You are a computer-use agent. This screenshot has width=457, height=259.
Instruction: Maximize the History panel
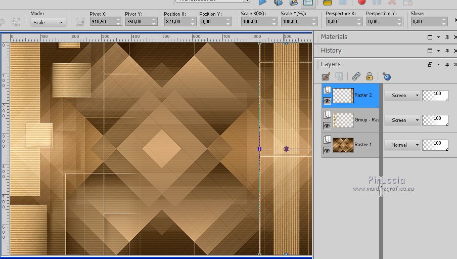pos(430,51)
